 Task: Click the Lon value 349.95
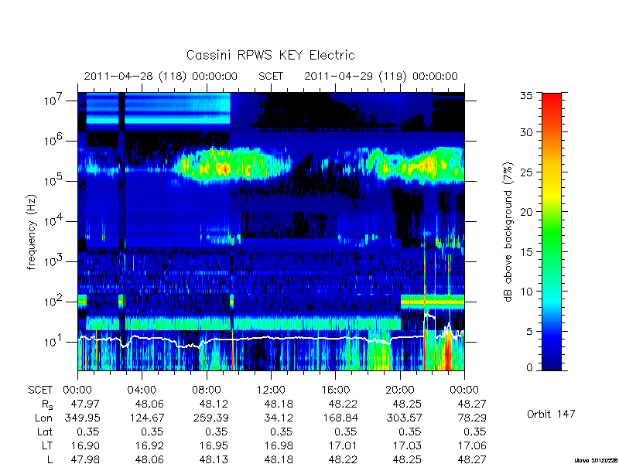click(x=82, y=418)
